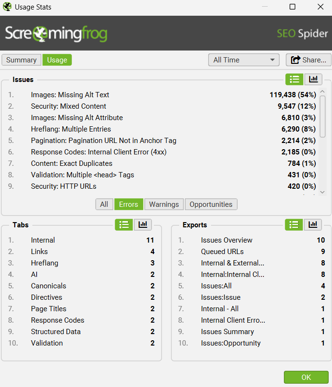Maximize the Usage Stats window
332x387 pixels.
click(292, 7)
